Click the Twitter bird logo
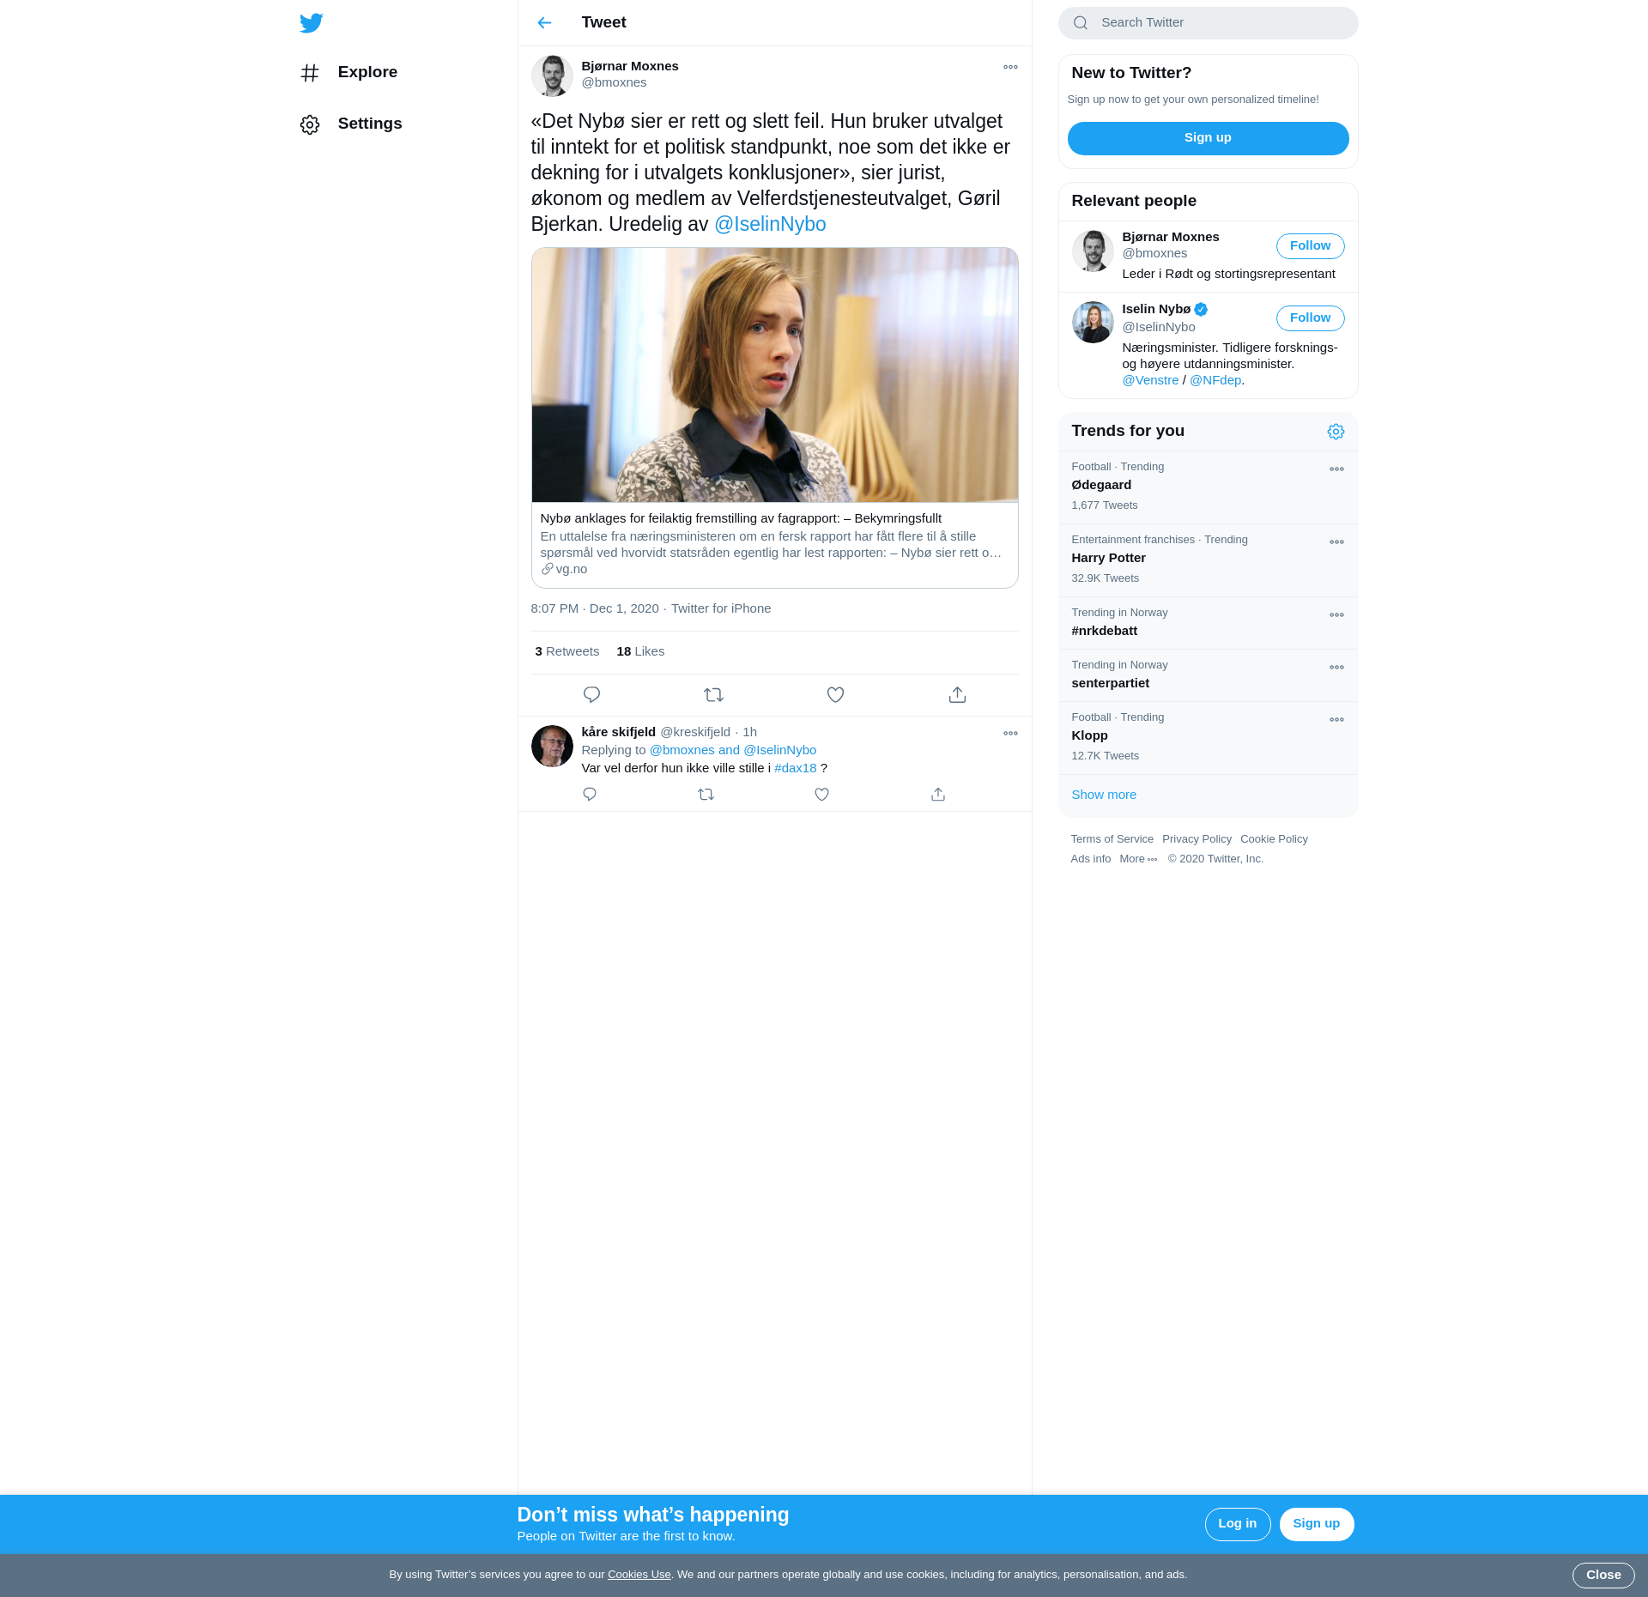This screenshot has width=1648, height=1597. pyautogui.click(x=312, y=23)
